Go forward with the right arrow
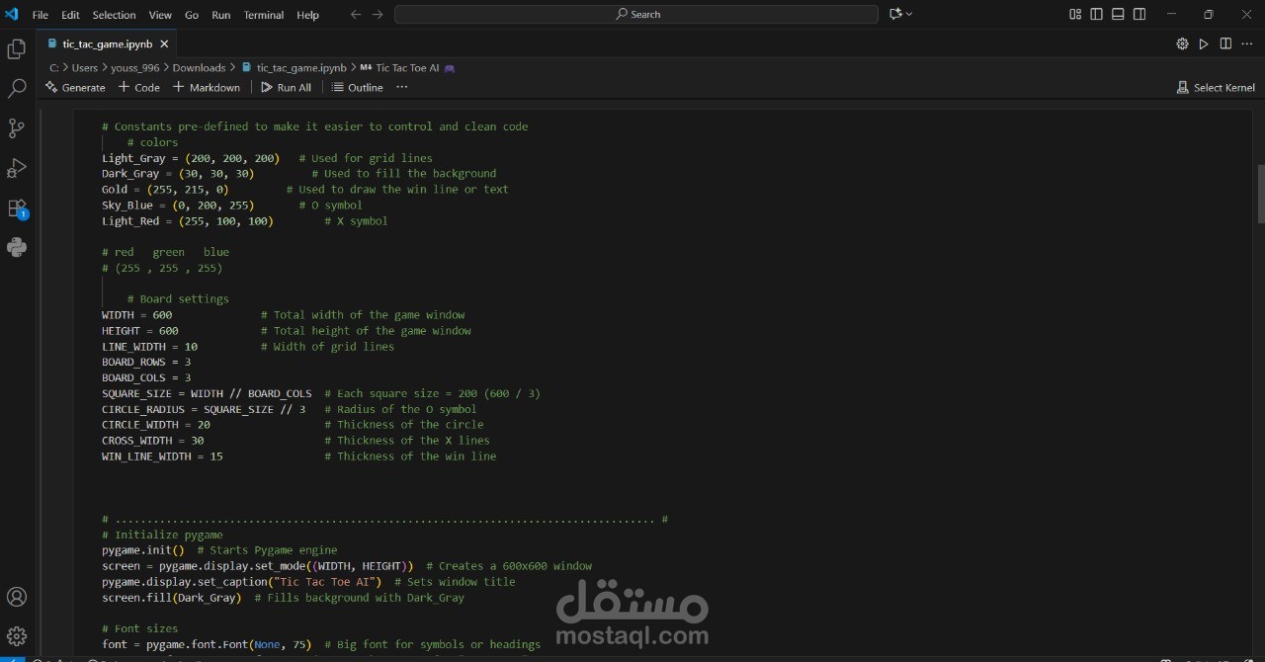Viewport: 1265px width, 662px height. 378,14
